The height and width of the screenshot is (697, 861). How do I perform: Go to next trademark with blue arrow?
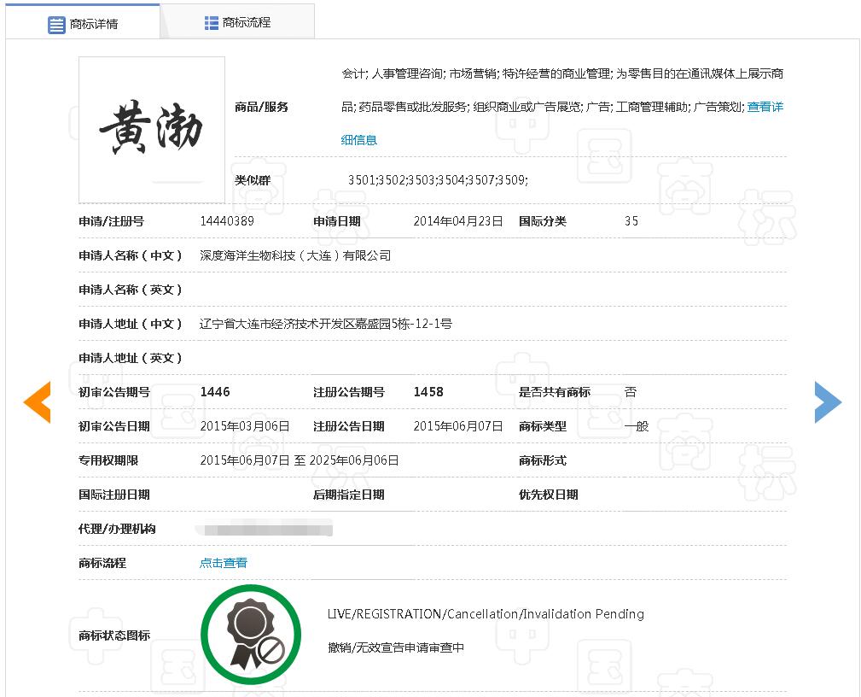828,401
